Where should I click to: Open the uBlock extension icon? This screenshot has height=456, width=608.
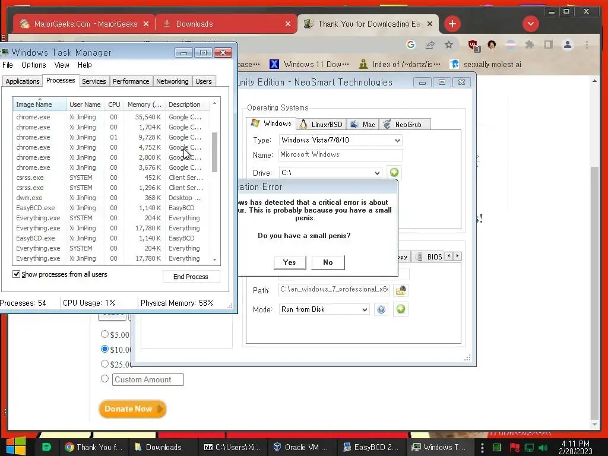[x=473, y=45]
